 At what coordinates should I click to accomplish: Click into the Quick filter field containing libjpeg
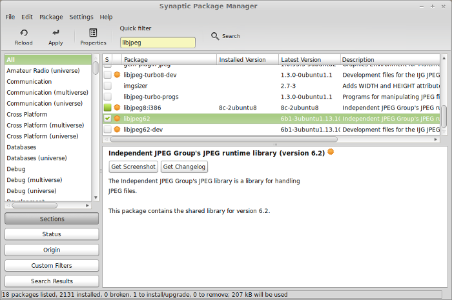[x=158, y=43]
